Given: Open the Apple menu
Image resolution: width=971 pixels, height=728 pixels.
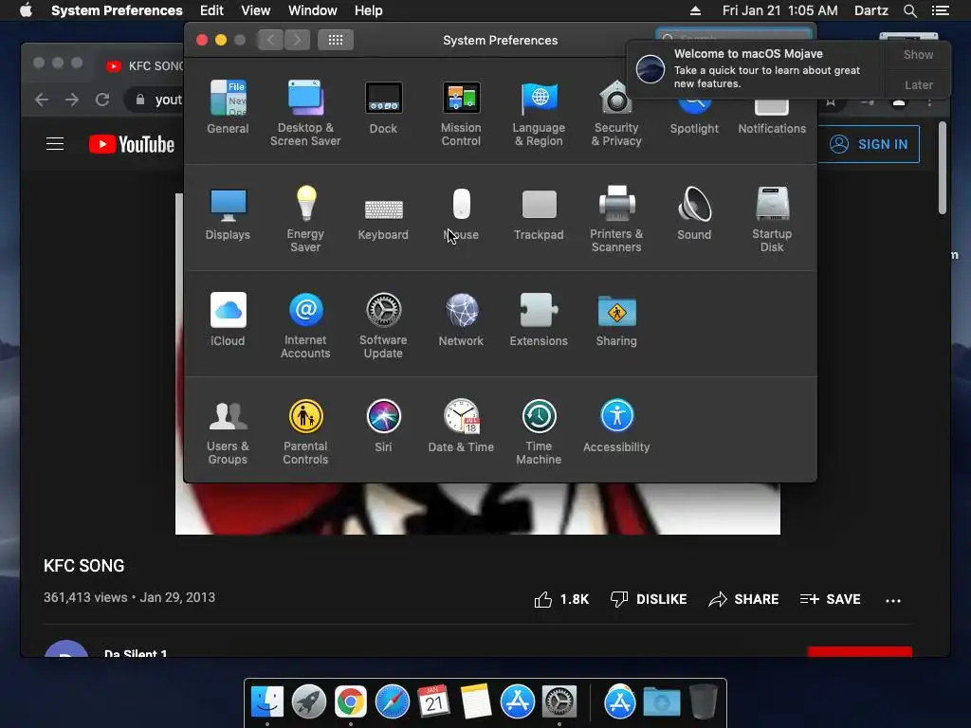Looking at the screenshot, I should click(x=26, y=10).
